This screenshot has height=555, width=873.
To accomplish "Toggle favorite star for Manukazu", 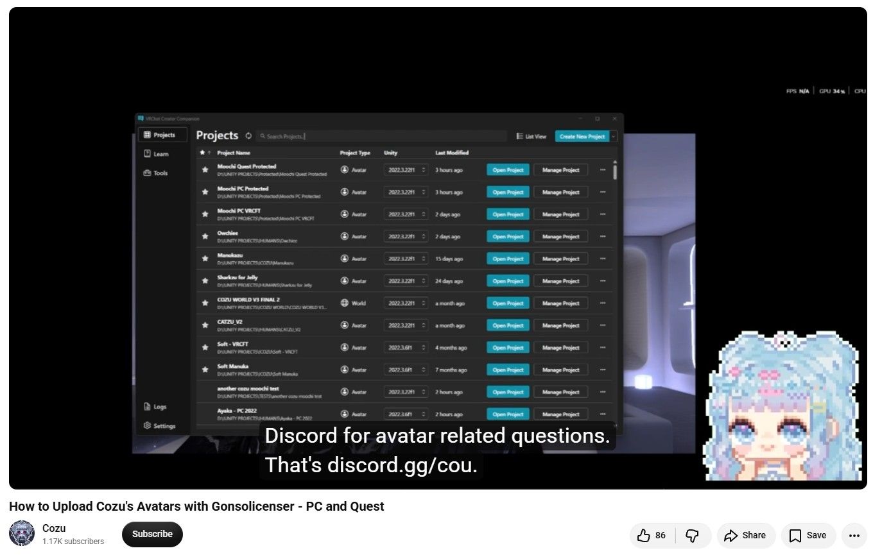I will 205,259.
